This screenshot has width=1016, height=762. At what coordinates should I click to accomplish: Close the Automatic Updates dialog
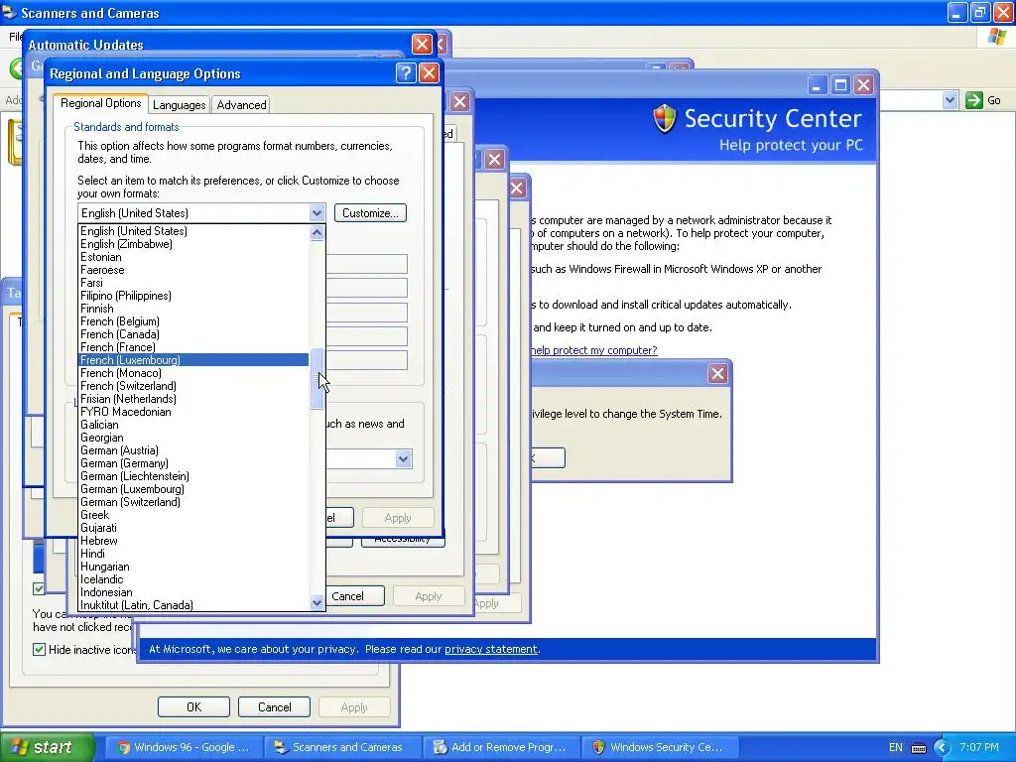pyautogui.click(x=422, y=44)
